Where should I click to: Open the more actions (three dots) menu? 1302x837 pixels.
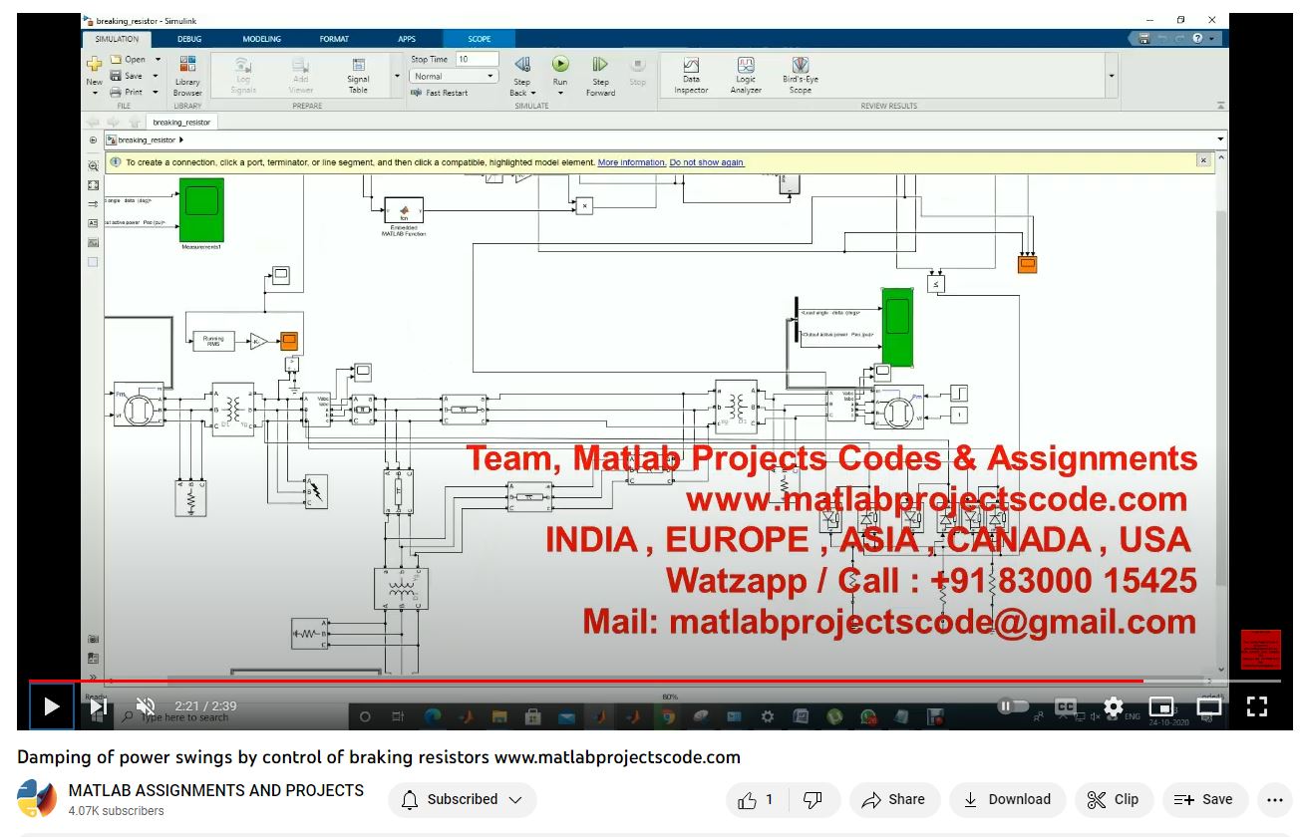(1274, 799)
